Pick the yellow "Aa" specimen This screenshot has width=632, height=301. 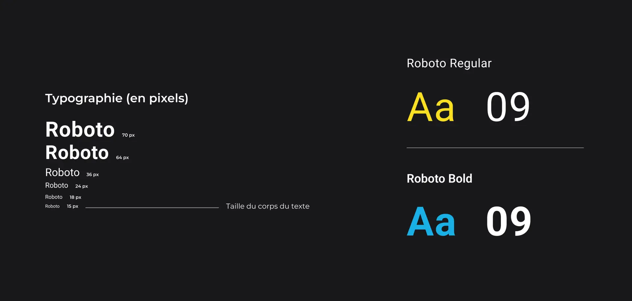point(431,107)
